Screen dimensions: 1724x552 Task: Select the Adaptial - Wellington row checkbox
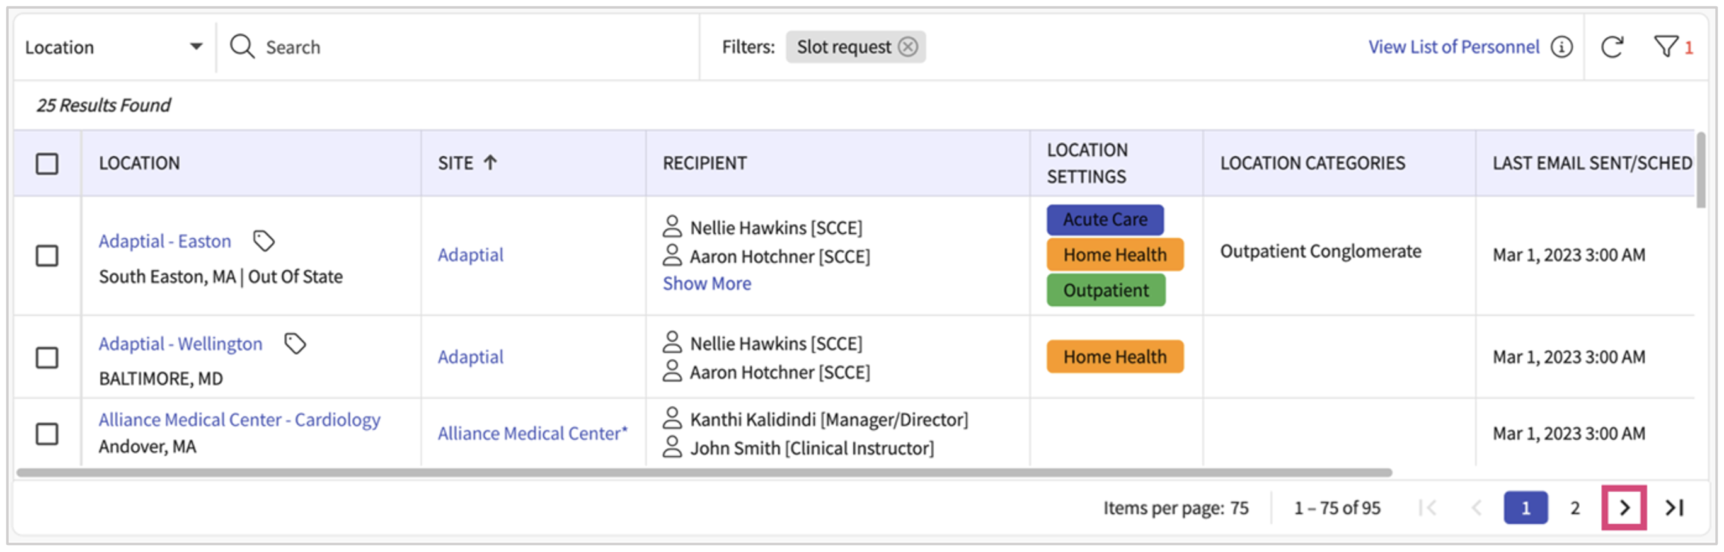[x=47, y=358]
